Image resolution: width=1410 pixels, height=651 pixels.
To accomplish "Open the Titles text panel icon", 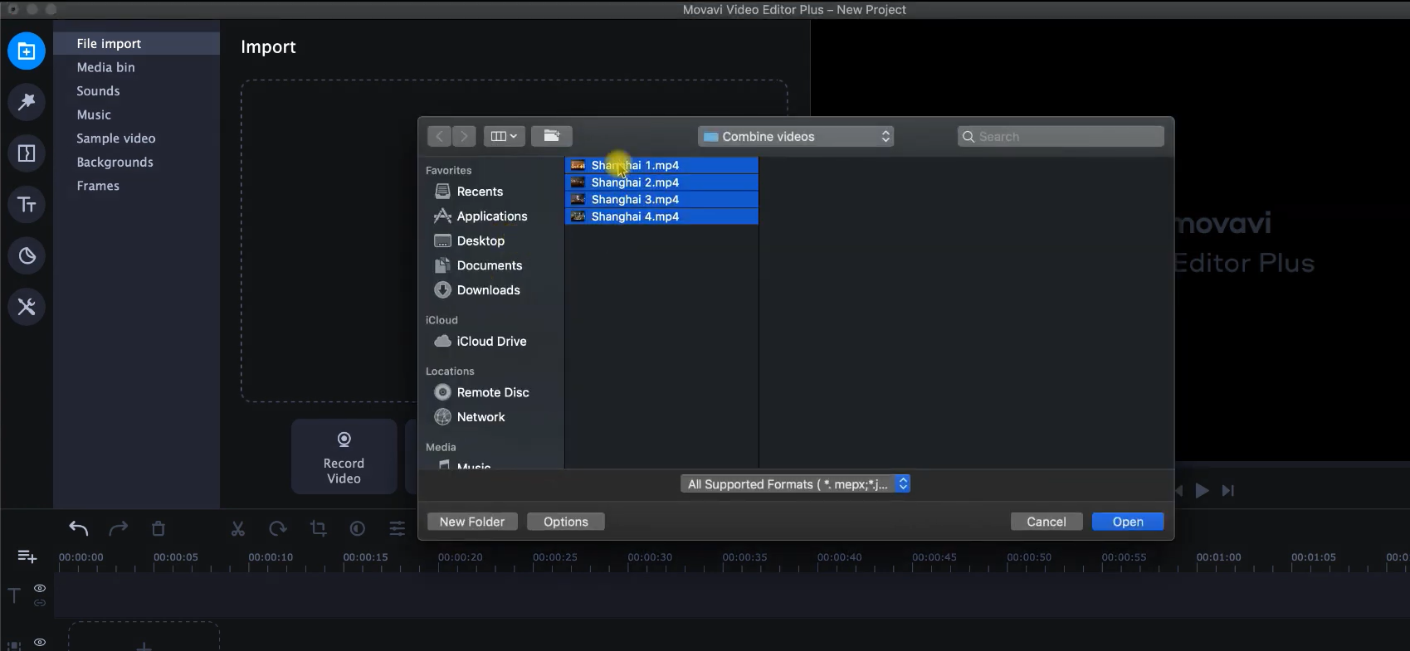I will 27,205.
